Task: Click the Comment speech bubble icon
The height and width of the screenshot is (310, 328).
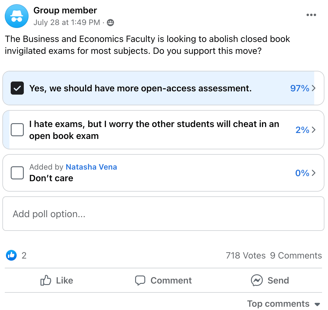Action: click(x=140, y=280)
